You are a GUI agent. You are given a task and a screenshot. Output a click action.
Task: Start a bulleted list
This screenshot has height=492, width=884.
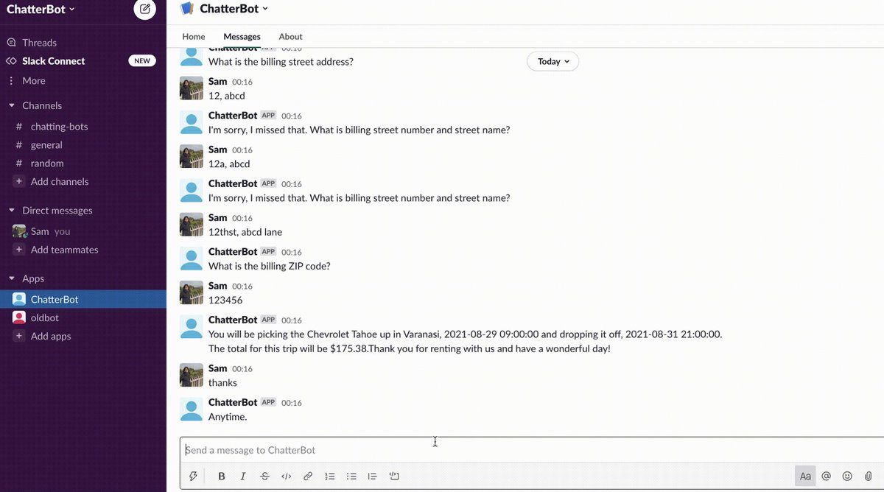[x=351, y=477]
